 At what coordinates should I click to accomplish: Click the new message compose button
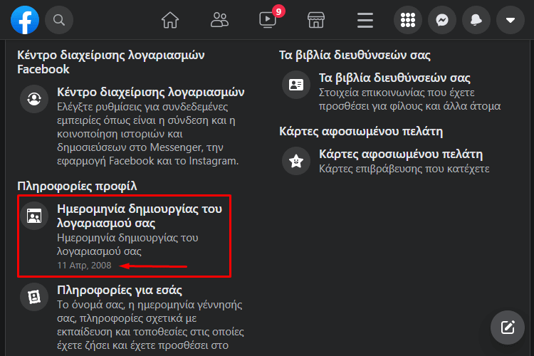pyautogui.click(x=508, y=328)
